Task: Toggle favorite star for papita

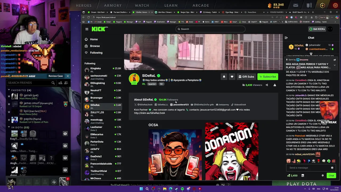Action: [9, 120]
